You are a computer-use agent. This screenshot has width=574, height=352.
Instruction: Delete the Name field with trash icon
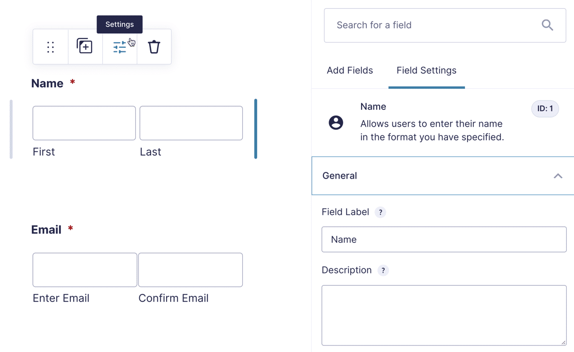pos(154,47)
